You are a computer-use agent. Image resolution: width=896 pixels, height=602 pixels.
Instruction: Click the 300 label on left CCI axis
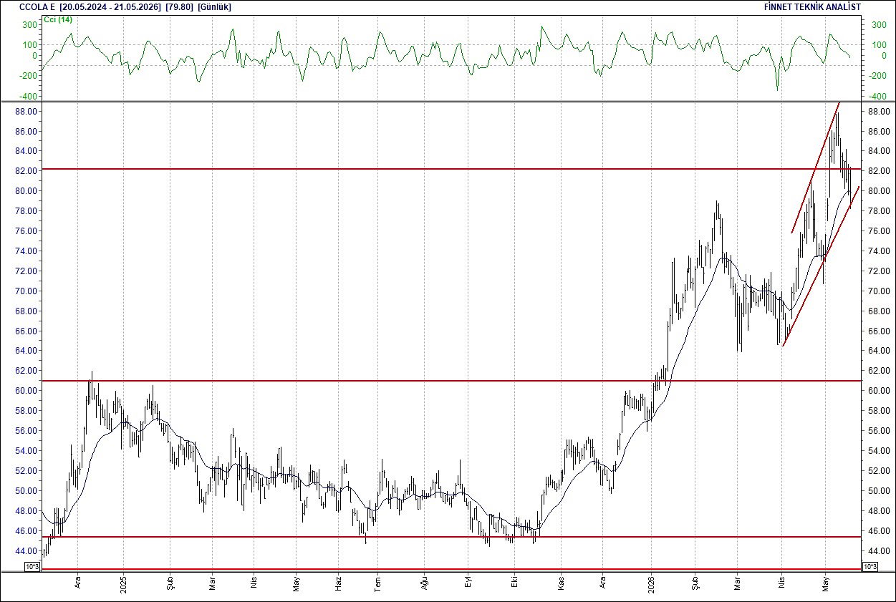coord(29,24)
